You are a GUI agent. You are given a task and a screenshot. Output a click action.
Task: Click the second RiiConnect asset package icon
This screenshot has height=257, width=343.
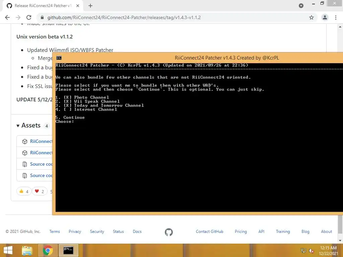click(25, 153)
